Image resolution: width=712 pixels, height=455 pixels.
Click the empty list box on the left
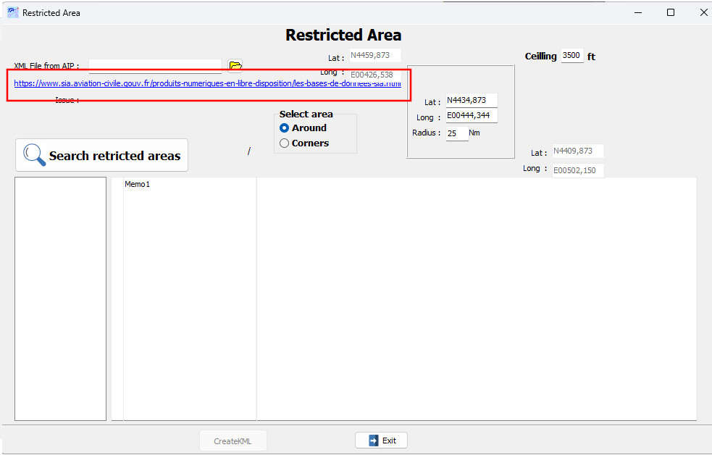point(60,297)
